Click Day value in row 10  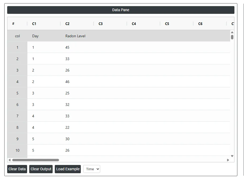44,150
